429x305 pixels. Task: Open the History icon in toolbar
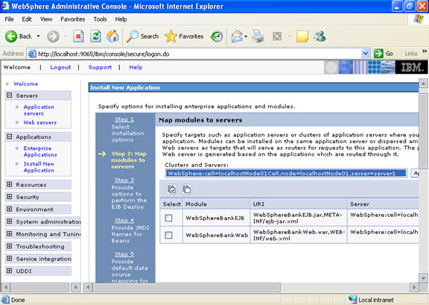click(x=217, y=37)
